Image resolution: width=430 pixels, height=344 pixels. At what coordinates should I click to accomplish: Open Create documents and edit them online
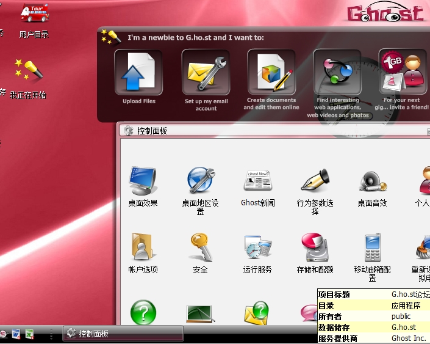pyautogui.click(x=271, y=71)
